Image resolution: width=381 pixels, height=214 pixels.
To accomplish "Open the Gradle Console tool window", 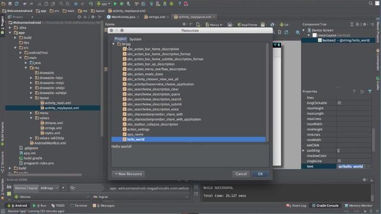I will tap(324, 206).
